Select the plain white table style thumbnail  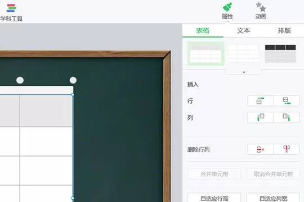coord(243,53)
